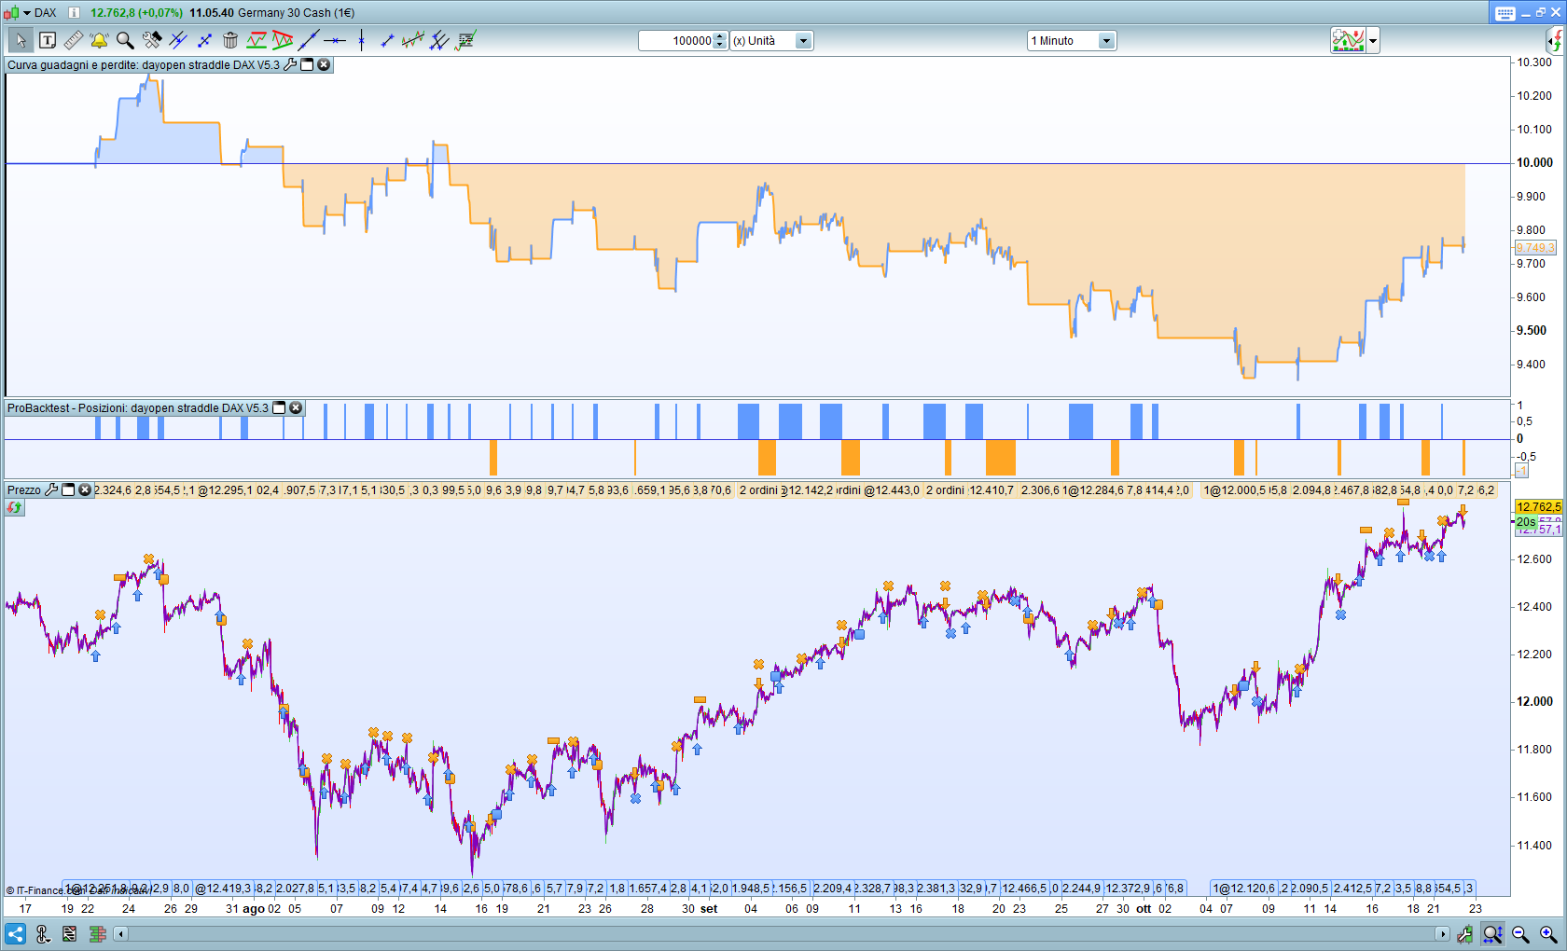Open wrench settings for Curva guadagni panel
The image size is (1567, 951).
(x=290, y=64)
